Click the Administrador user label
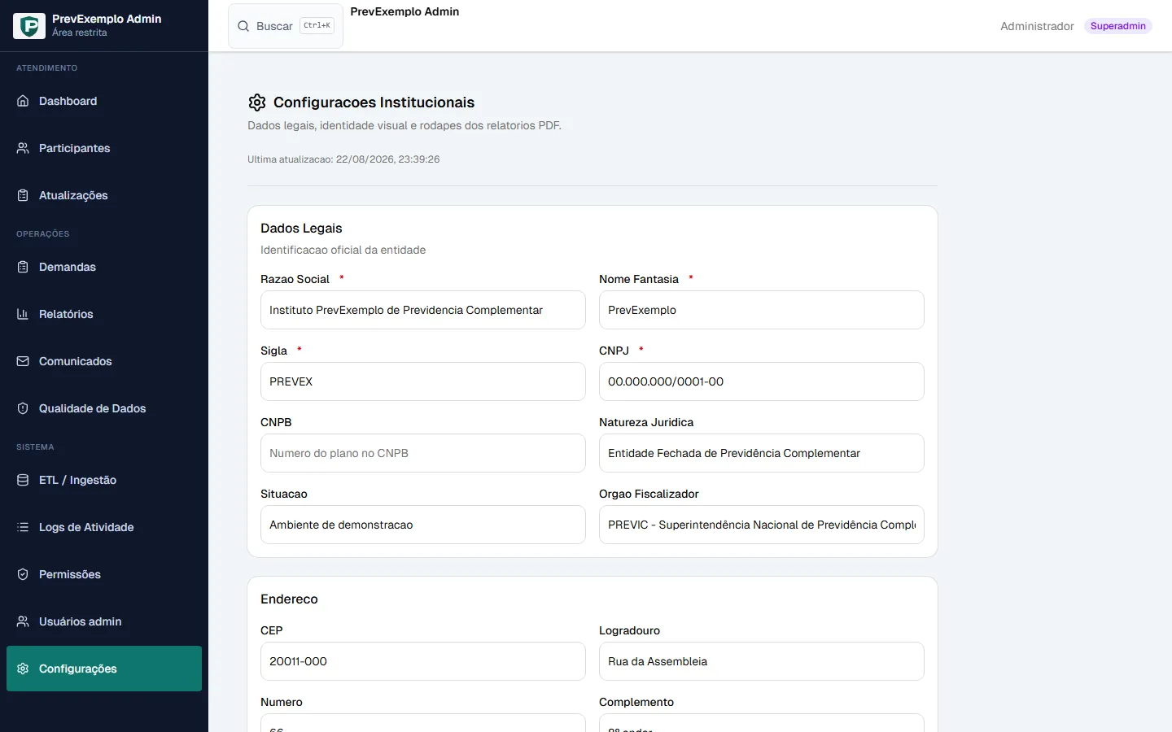The height and width of the screenshot is (732, 1172). pyautogui.click(x=1037, y=26)
